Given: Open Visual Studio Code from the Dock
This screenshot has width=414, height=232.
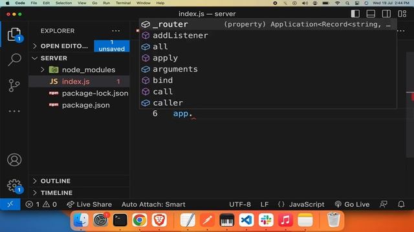Looking at the screenshot, I should [246, 220].
